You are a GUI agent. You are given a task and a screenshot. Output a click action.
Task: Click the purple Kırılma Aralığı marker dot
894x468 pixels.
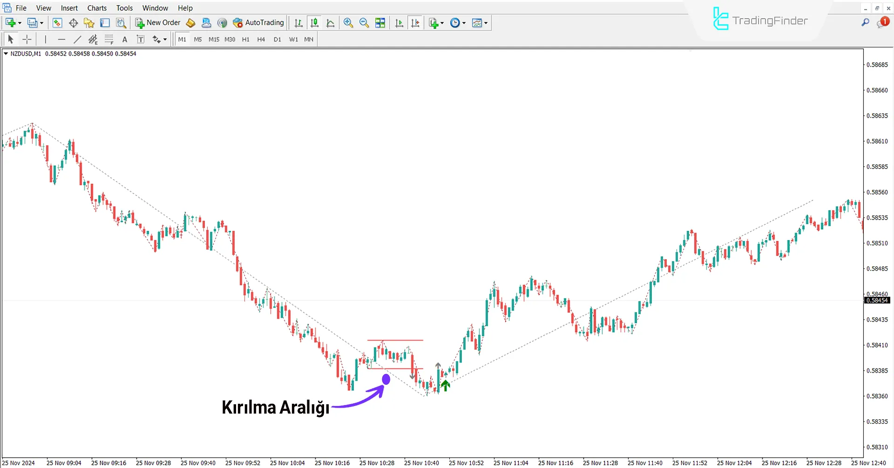coord(386,379)
